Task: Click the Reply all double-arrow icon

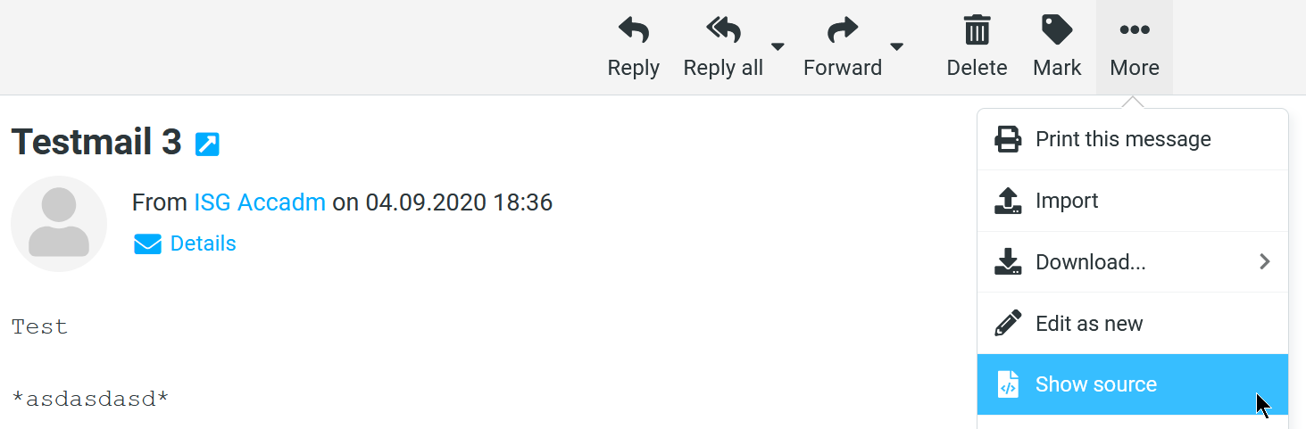Action: [723, 30]
